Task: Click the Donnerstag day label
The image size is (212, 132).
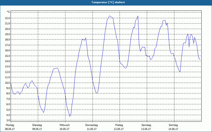Action: coord(91,125)
